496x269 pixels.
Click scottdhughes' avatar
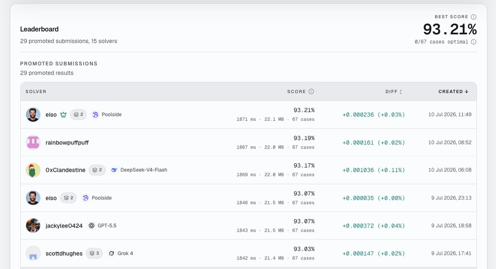tap(33, 253)
